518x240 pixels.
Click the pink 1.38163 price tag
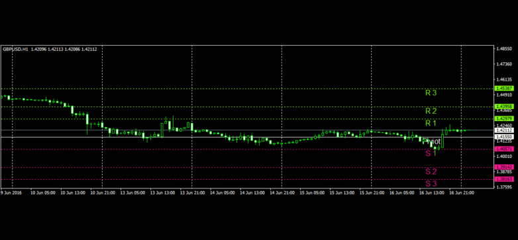[504, 179]
